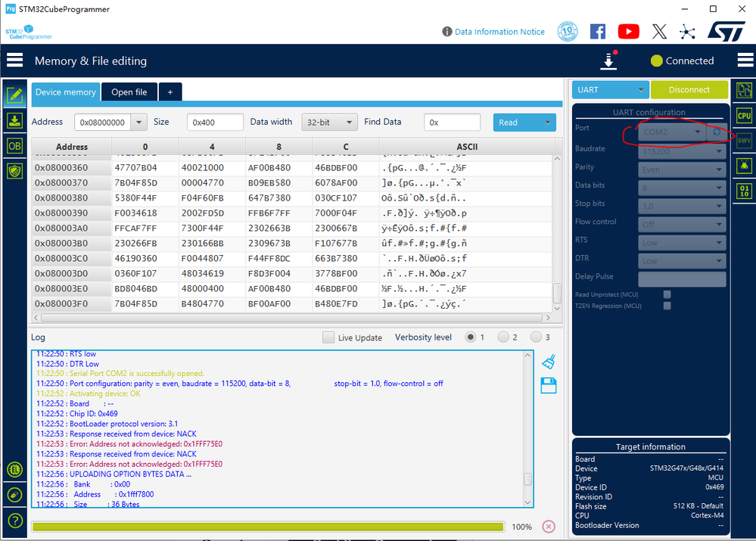The image size is (756, 541).
Task: Open the bug/fault analyzer icon on right sidebar
Action: 744,166
